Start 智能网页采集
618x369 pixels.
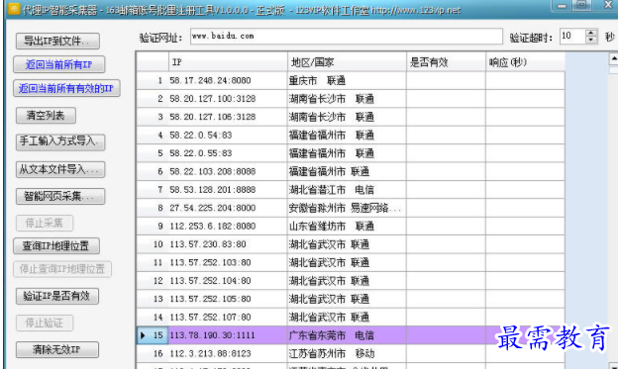tap(60, 196)
